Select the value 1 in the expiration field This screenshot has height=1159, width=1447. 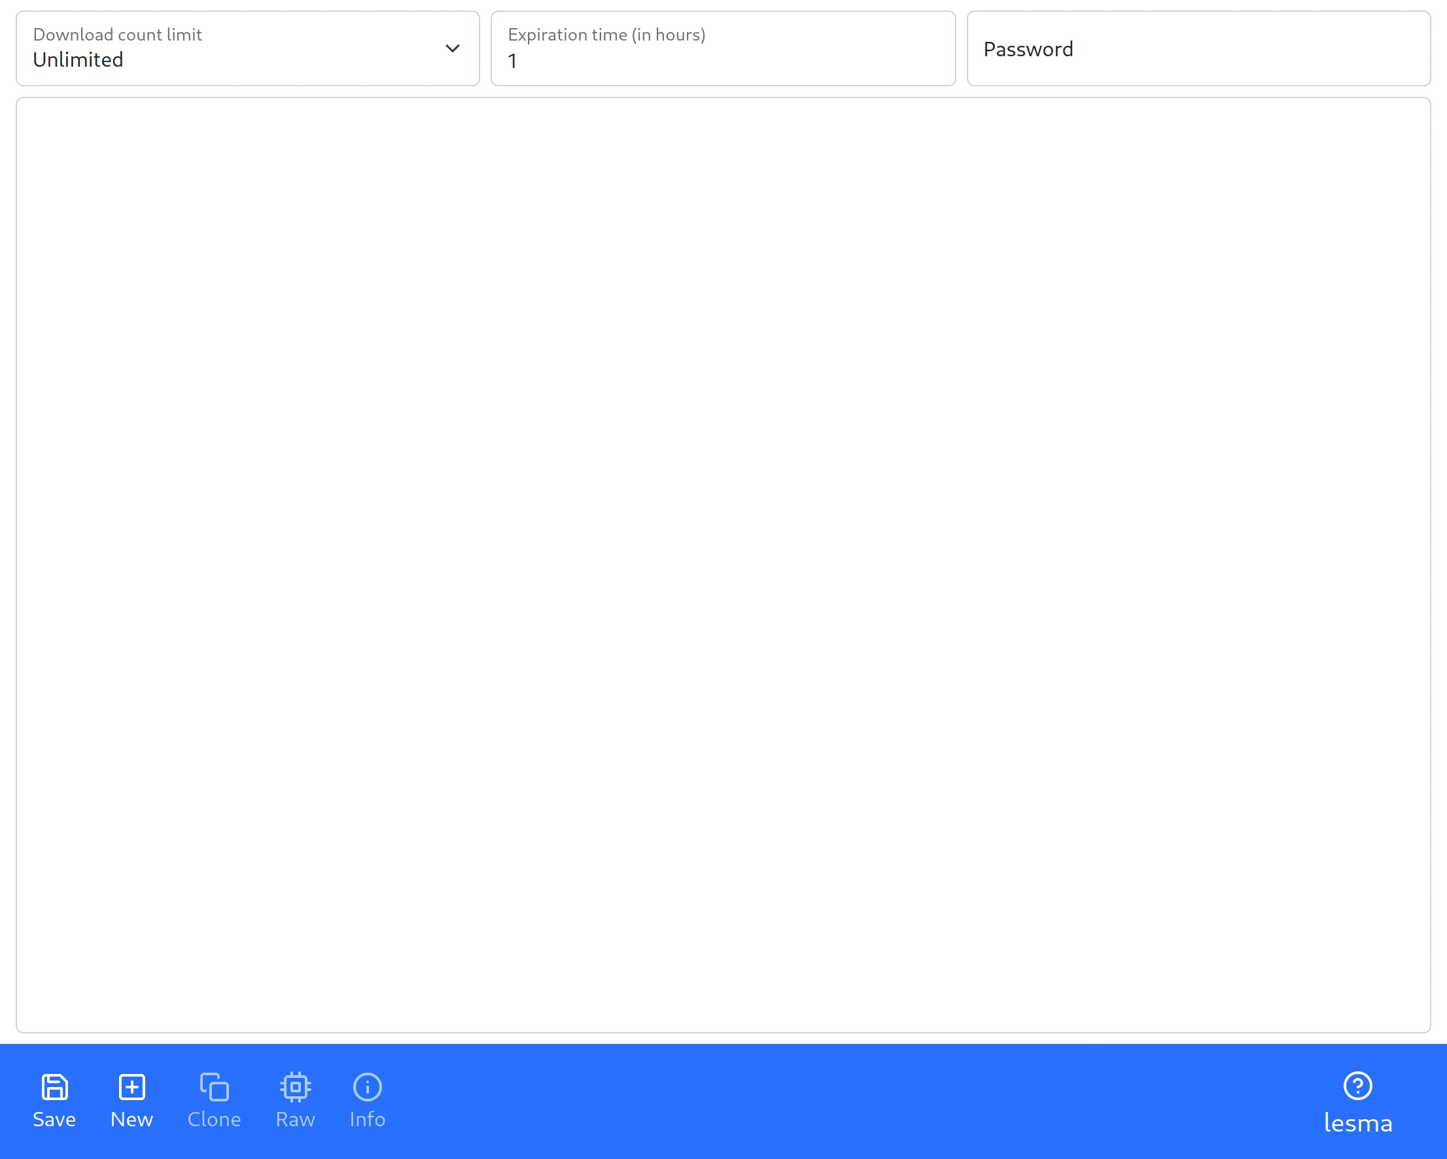[513, 60]
